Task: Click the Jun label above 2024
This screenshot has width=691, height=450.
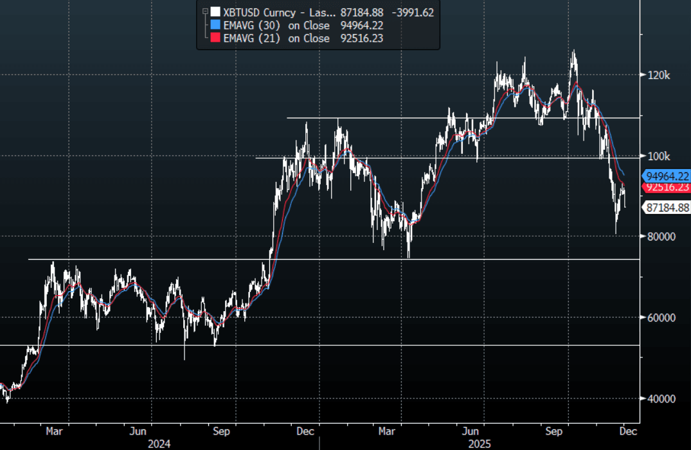Action: [138, 431]
